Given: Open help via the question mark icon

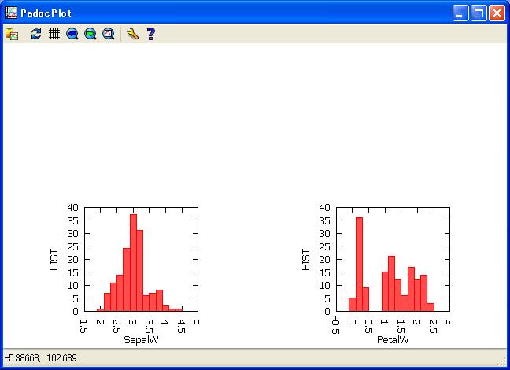Looking at the screenshot, I should coord(151,34).
